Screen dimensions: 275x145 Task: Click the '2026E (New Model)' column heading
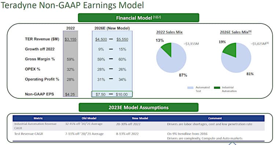[x=112, y=28]
